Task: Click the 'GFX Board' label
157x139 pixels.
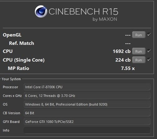Action: [11, 122]
